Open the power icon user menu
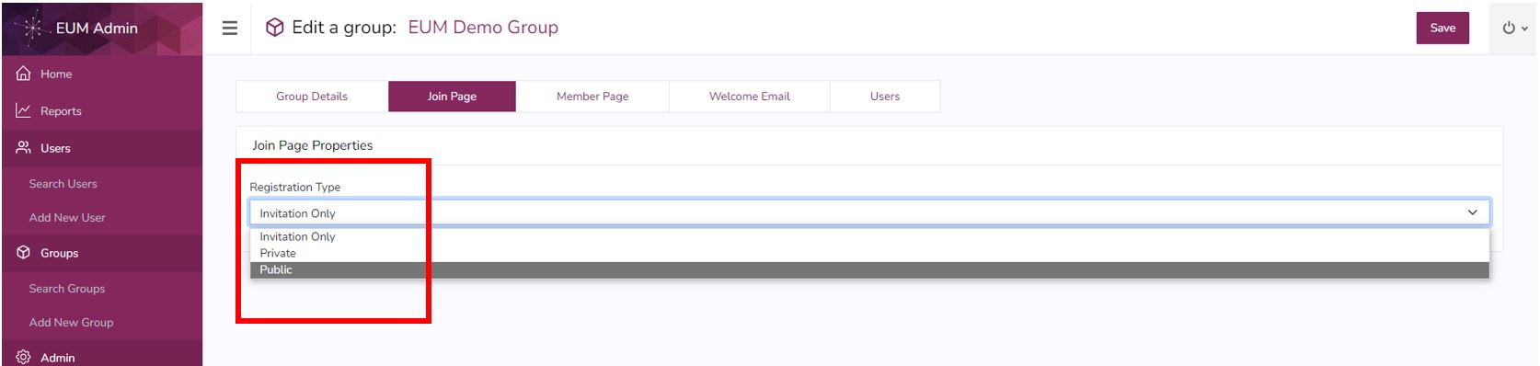The width and height of the screenshot is (1540, 366). coord(1514,29)
